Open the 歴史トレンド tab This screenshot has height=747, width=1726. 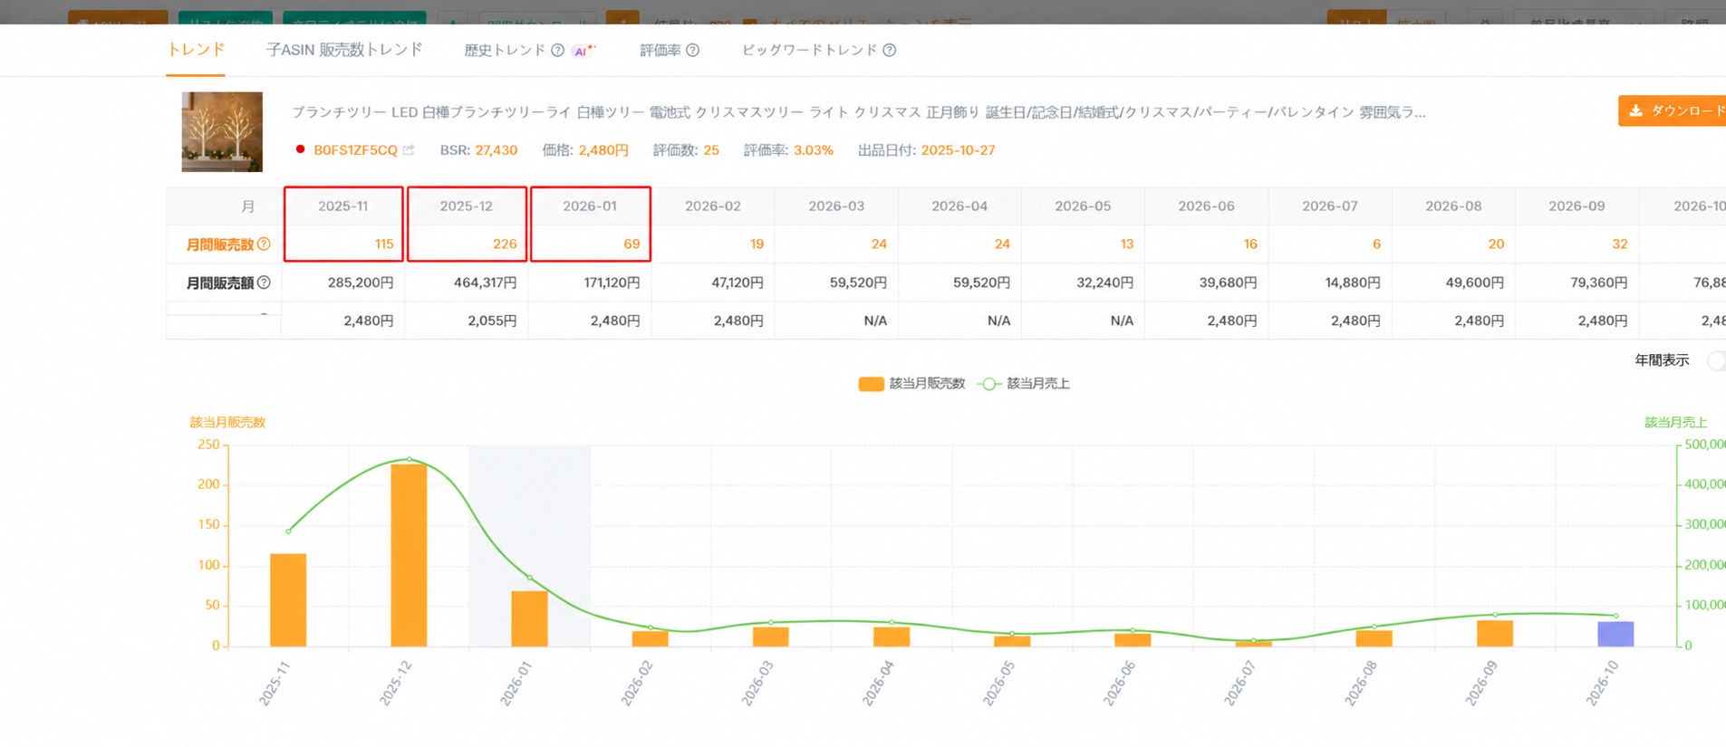tap(505, 51)
